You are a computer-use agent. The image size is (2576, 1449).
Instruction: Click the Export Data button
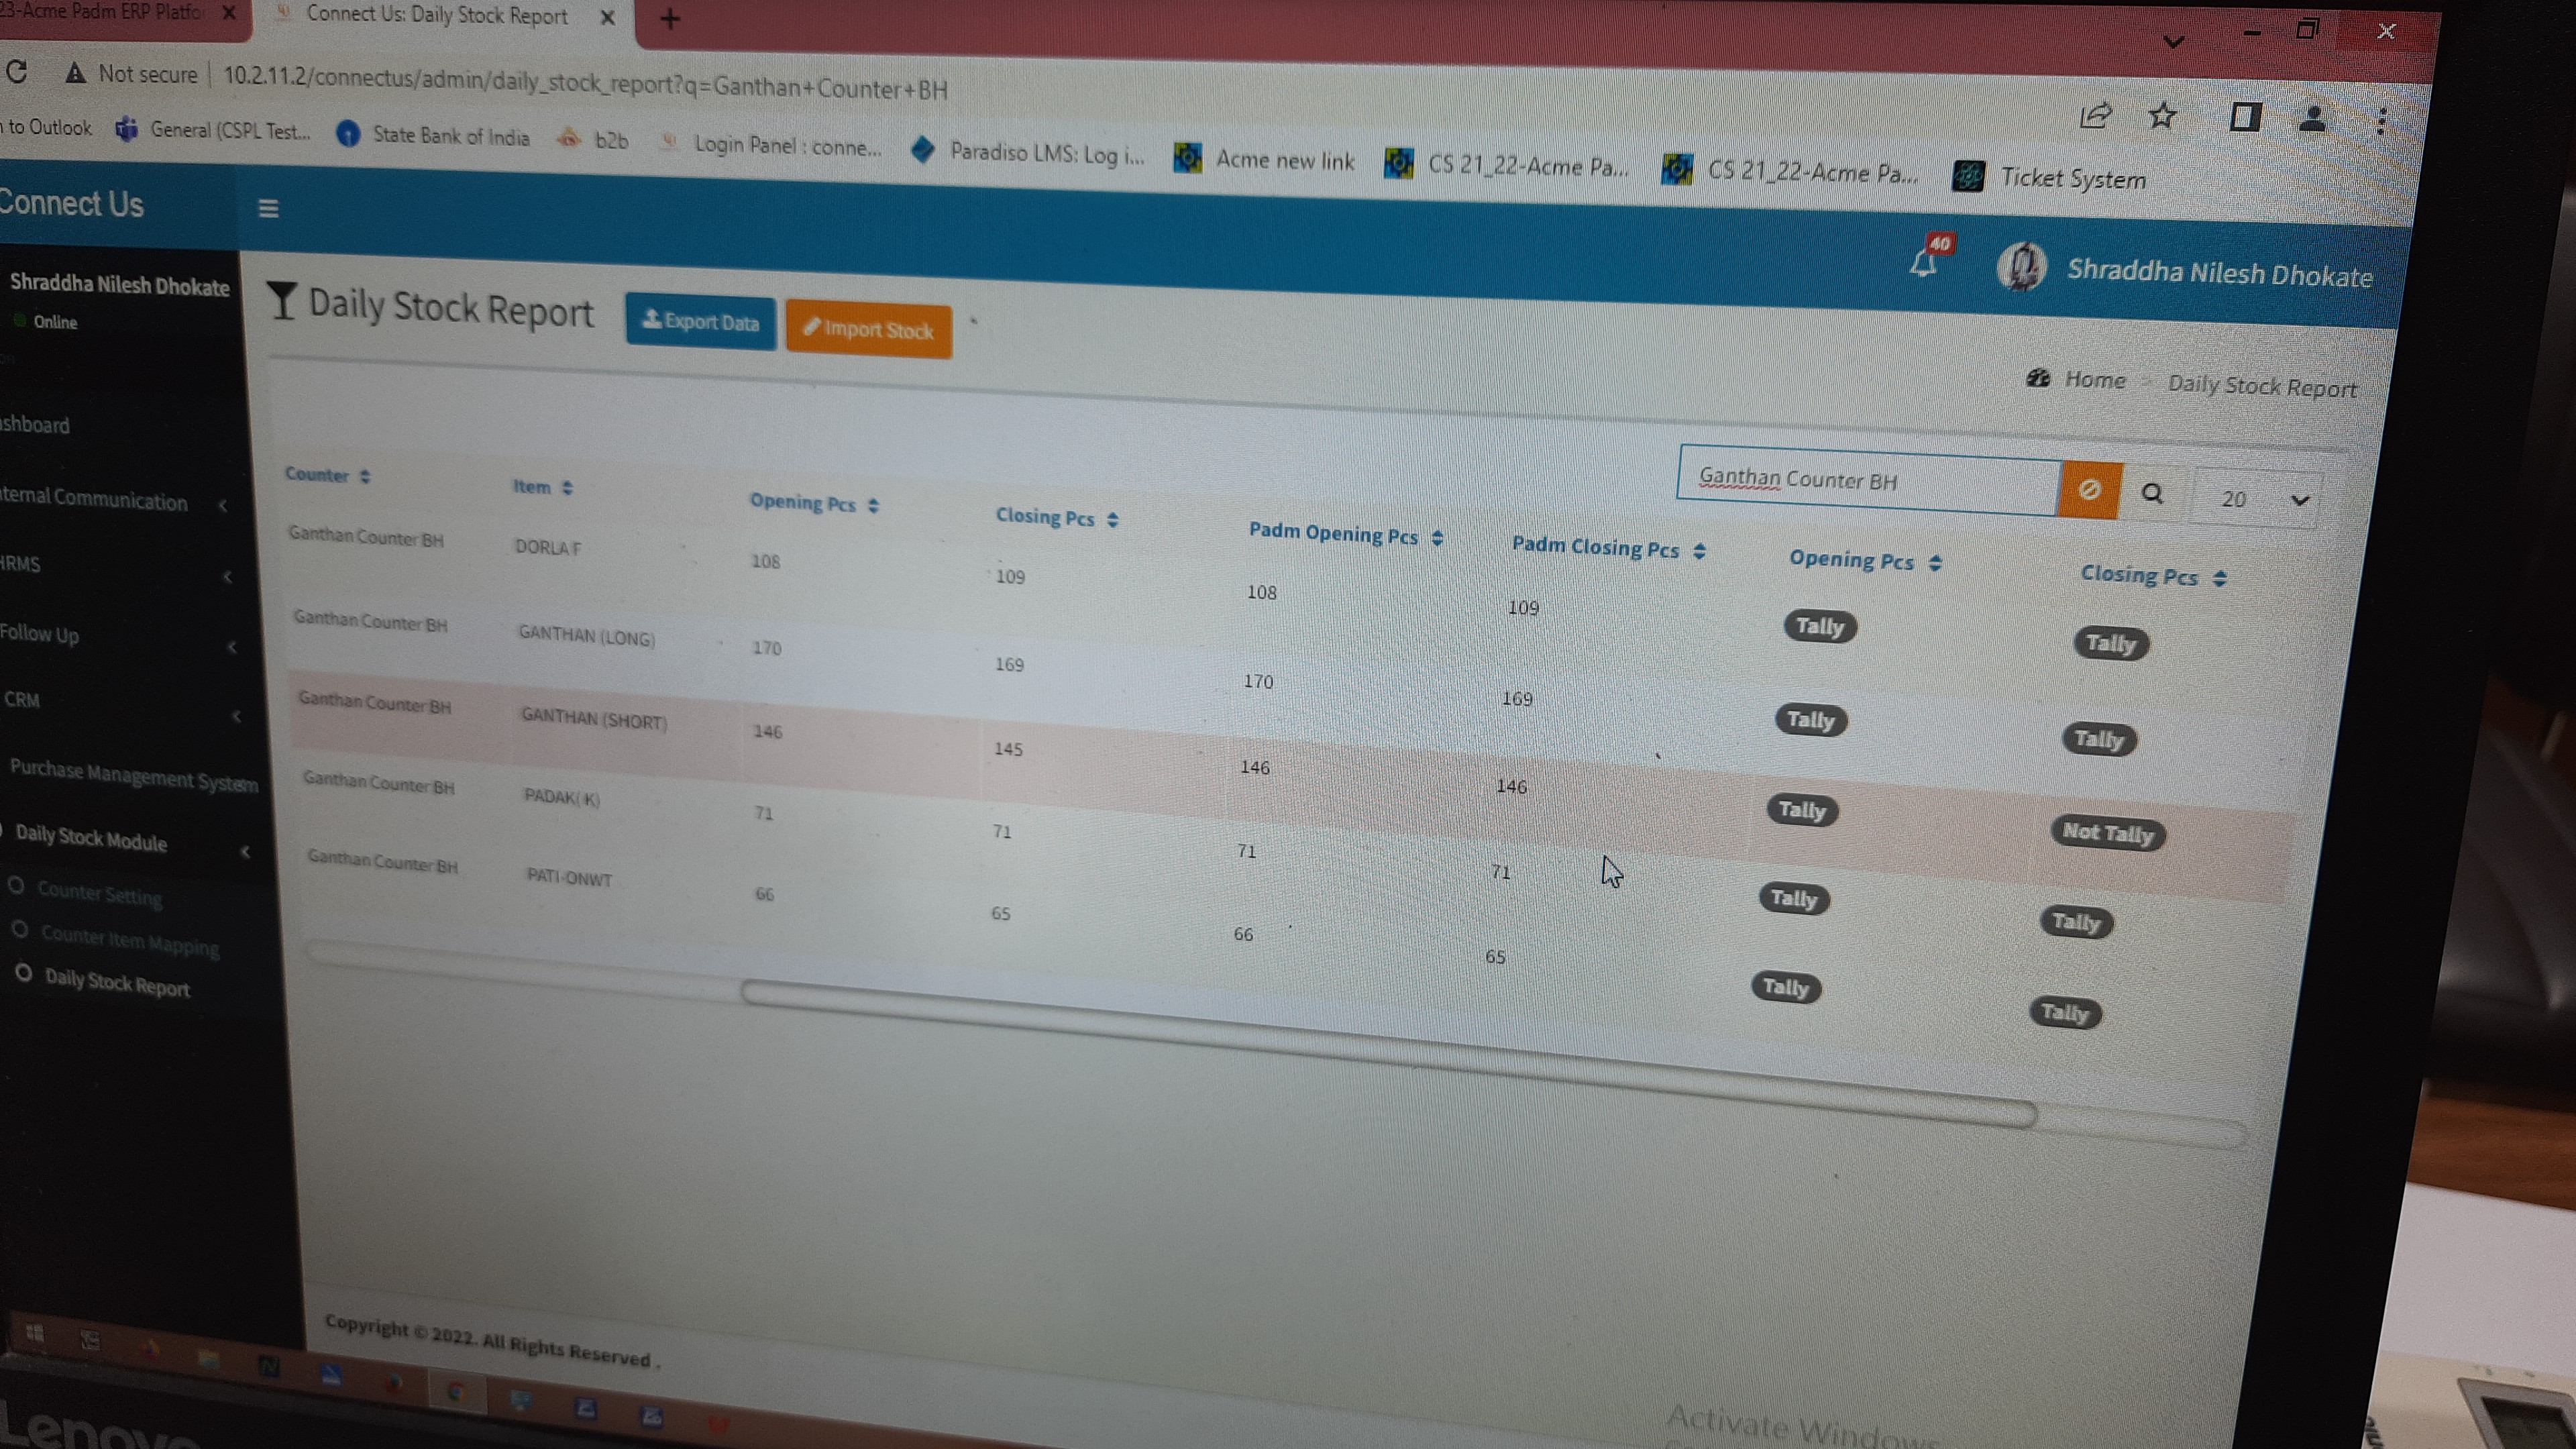click(x=700, y=322)
